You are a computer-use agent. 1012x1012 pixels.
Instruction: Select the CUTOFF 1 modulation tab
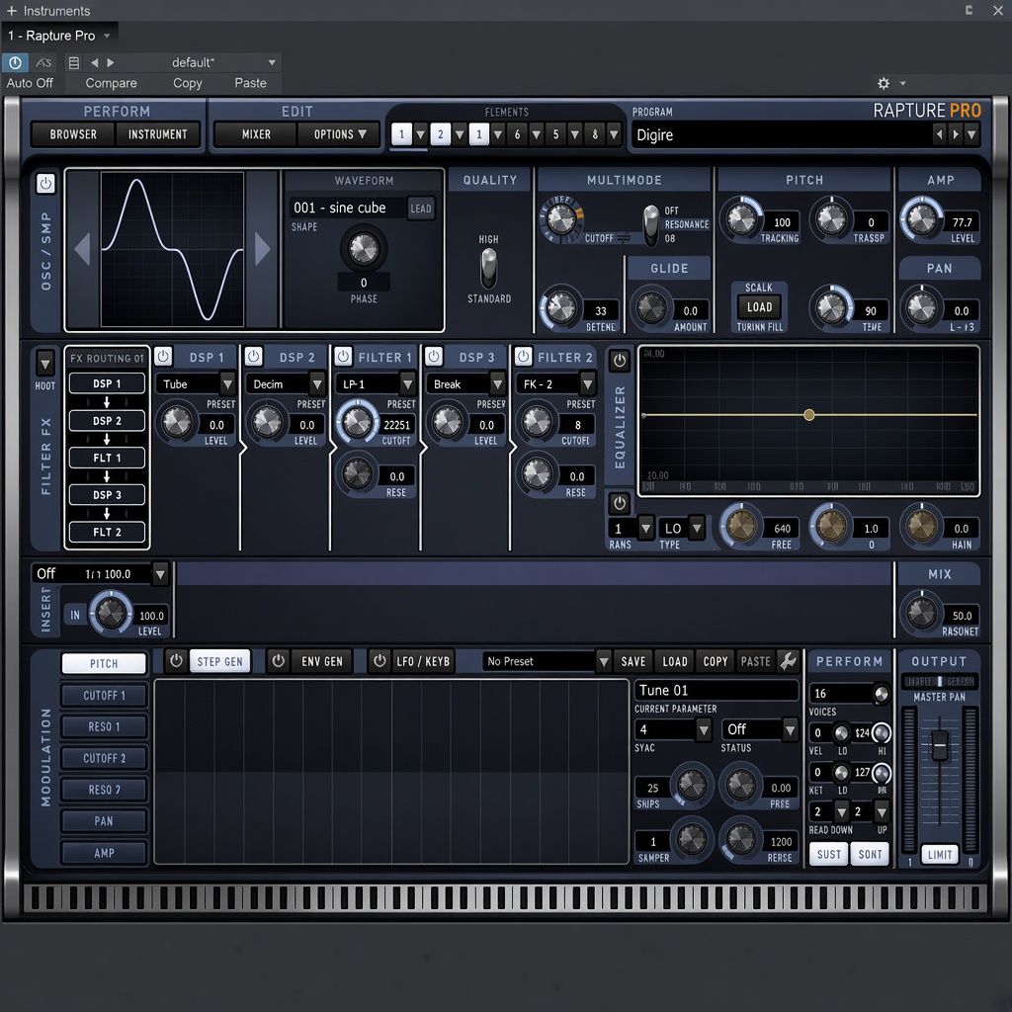pos(104,695)
